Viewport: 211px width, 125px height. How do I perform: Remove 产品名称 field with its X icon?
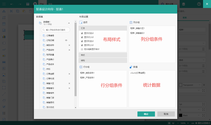69,50
